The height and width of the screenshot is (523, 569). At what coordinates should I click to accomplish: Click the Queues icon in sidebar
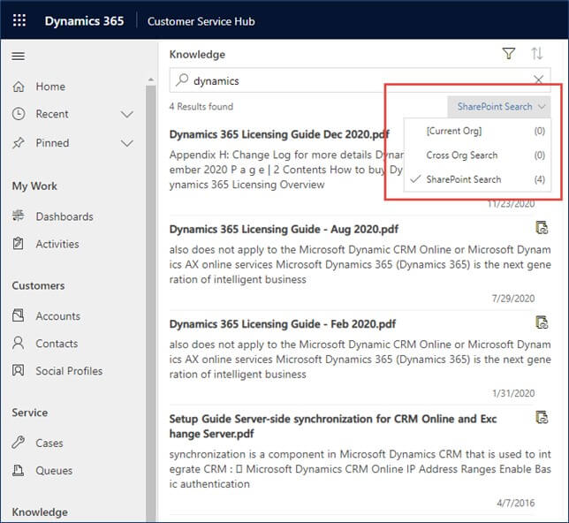click(19, 470)
